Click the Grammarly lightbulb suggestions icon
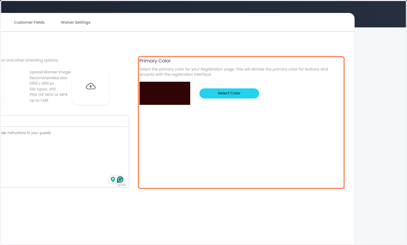The image size is (407, 245). [x=113, y=180]
